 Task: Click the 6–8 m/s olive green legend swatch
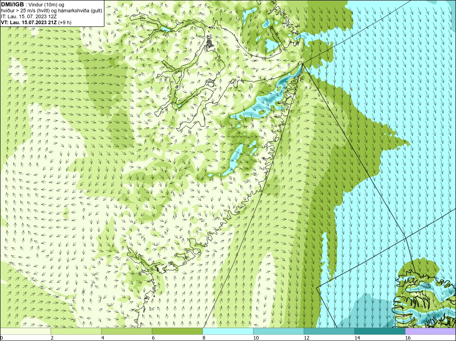(x=177, y=331)
